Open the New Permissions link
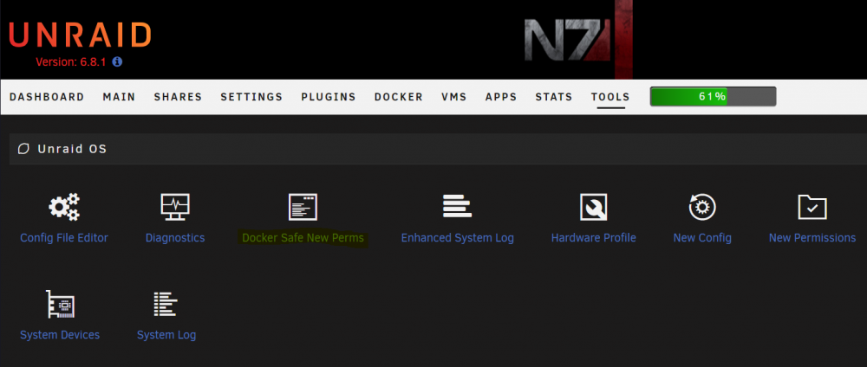Screen dimensions: 867x367 [812, 238]
